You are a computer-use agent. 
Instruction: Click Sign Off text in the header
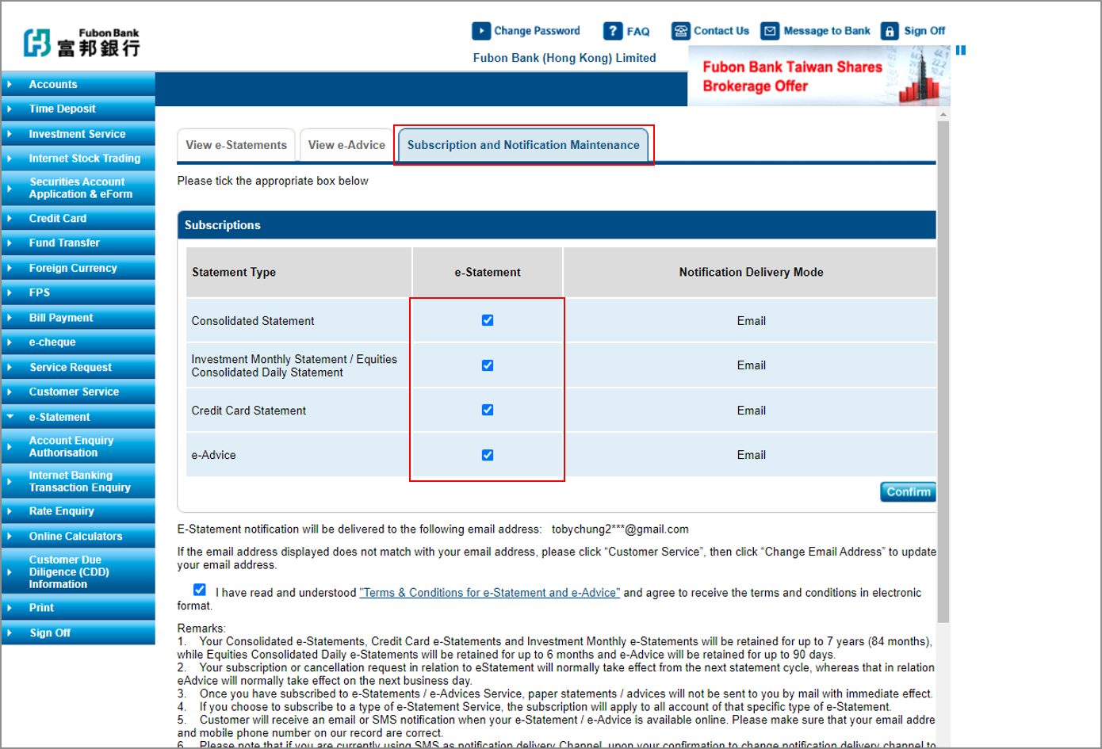coord(924,31)
